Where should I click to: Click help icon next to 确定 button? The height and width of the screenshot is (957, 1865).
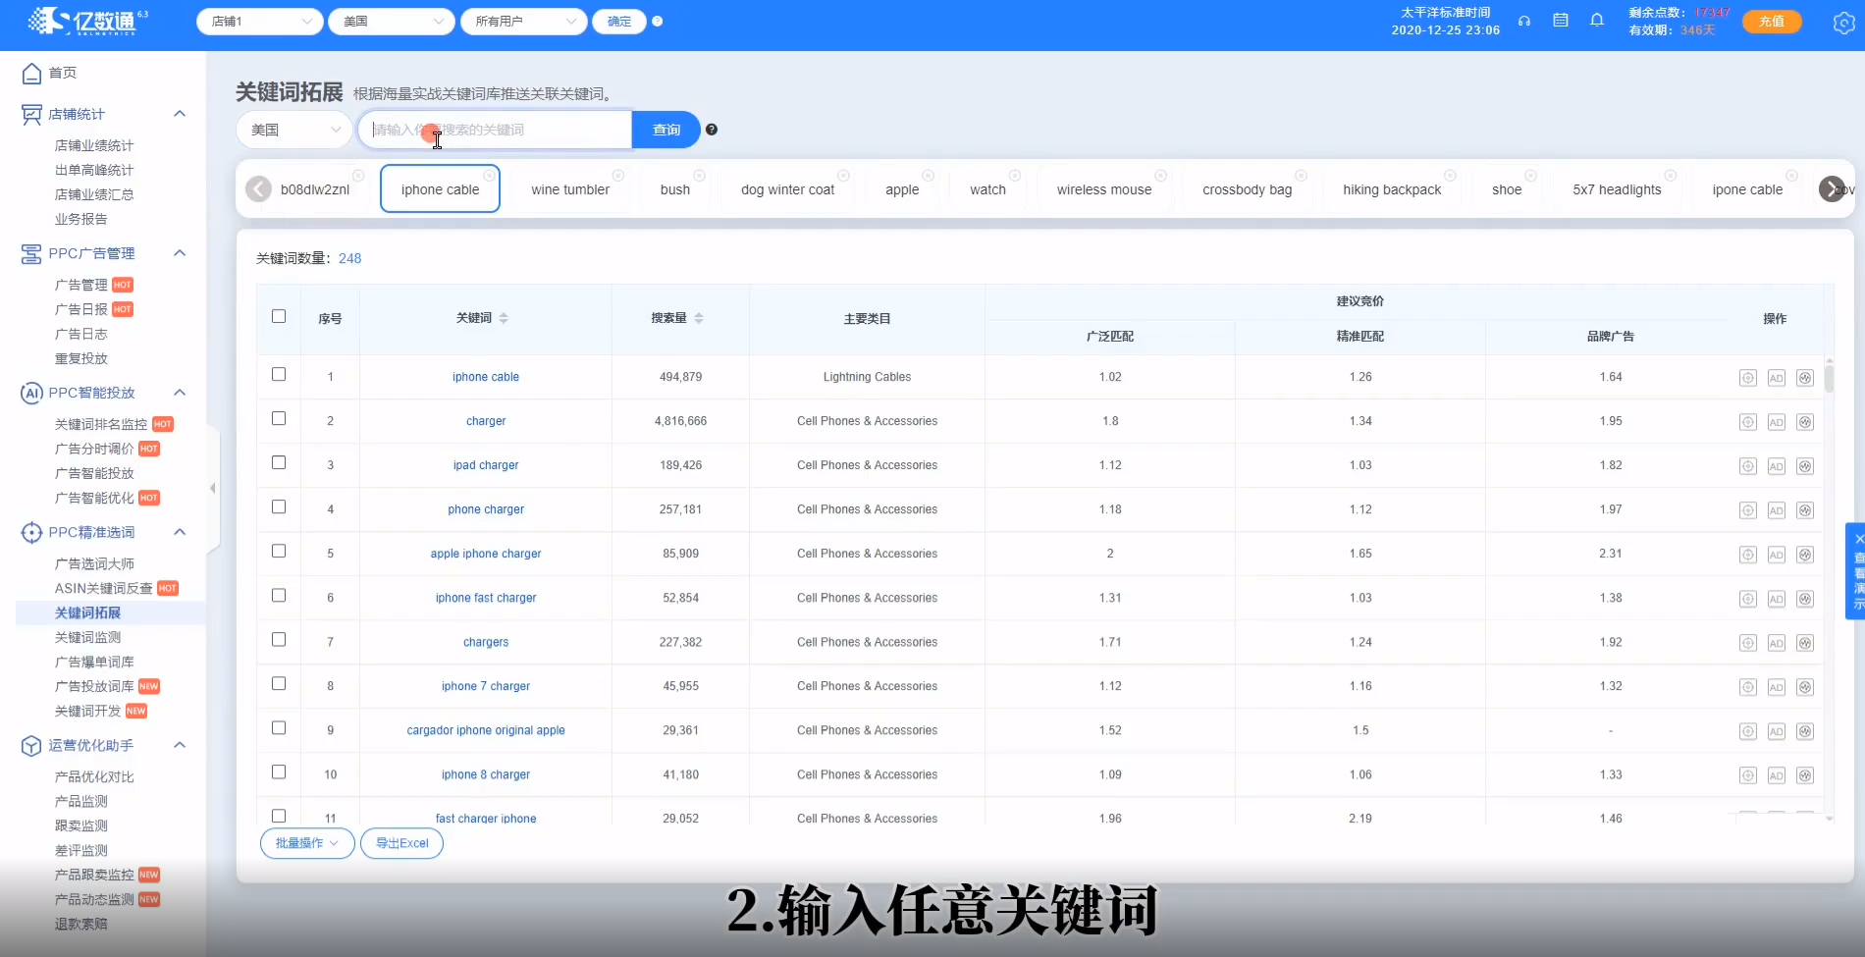click(658, 21)
